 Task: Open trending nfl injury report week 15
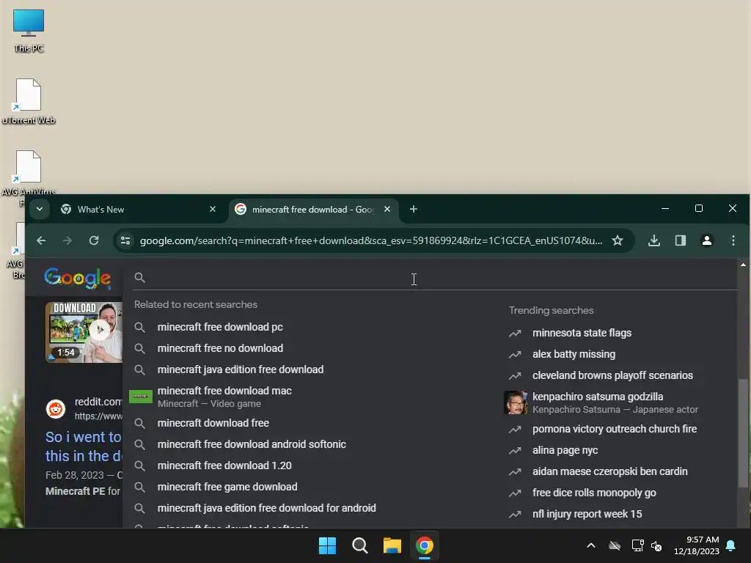pos(587,514)
